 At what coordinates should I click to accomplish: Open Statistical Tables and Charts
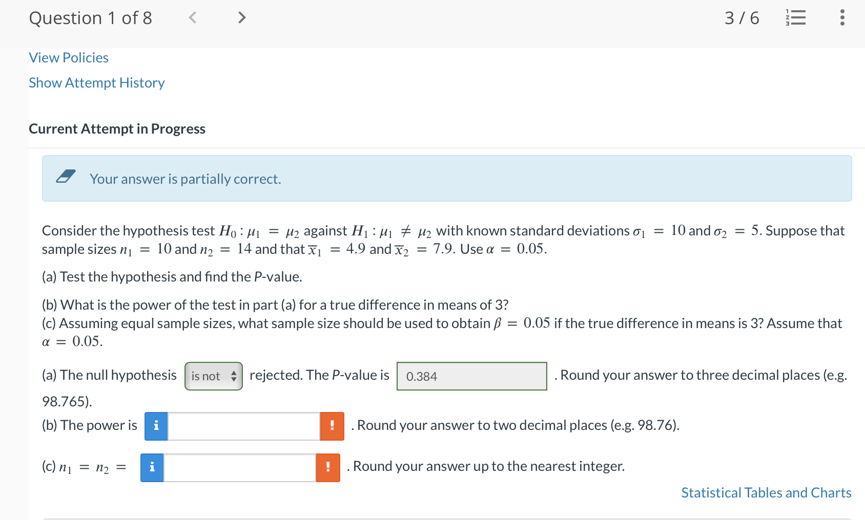(x=766, y=492)
